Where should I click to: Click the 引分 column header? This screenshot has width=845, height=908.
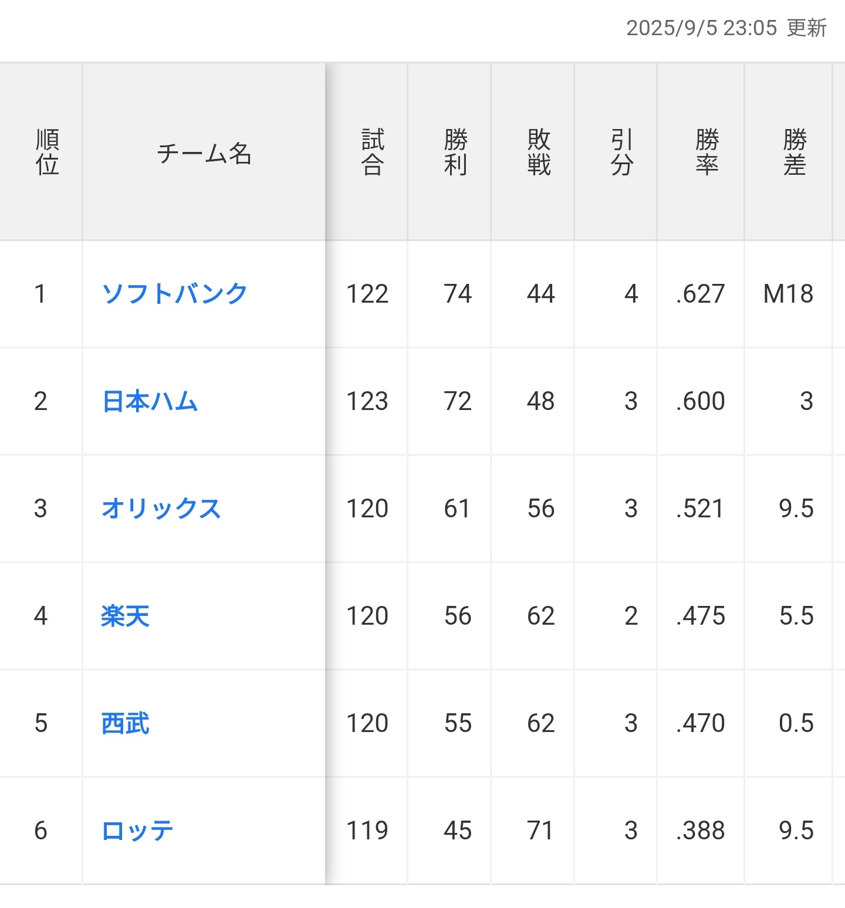622,153
